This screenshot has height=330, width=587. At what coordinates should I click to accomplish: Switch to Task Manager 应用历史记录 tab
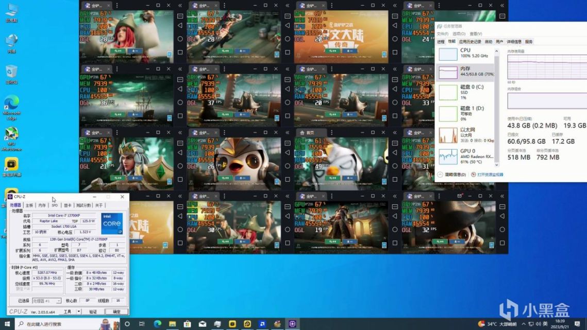tap(470, 42)
